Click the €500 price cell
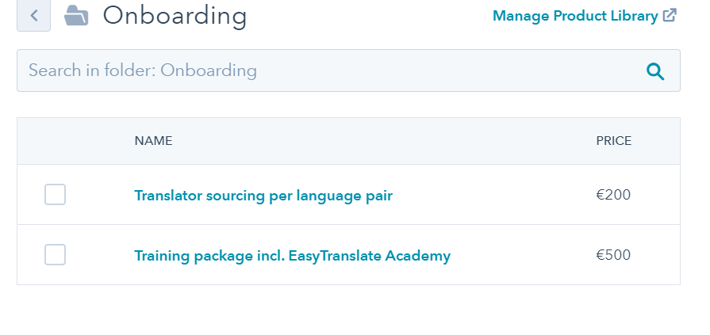Screen dimensions: 710x335 point(613,256)
